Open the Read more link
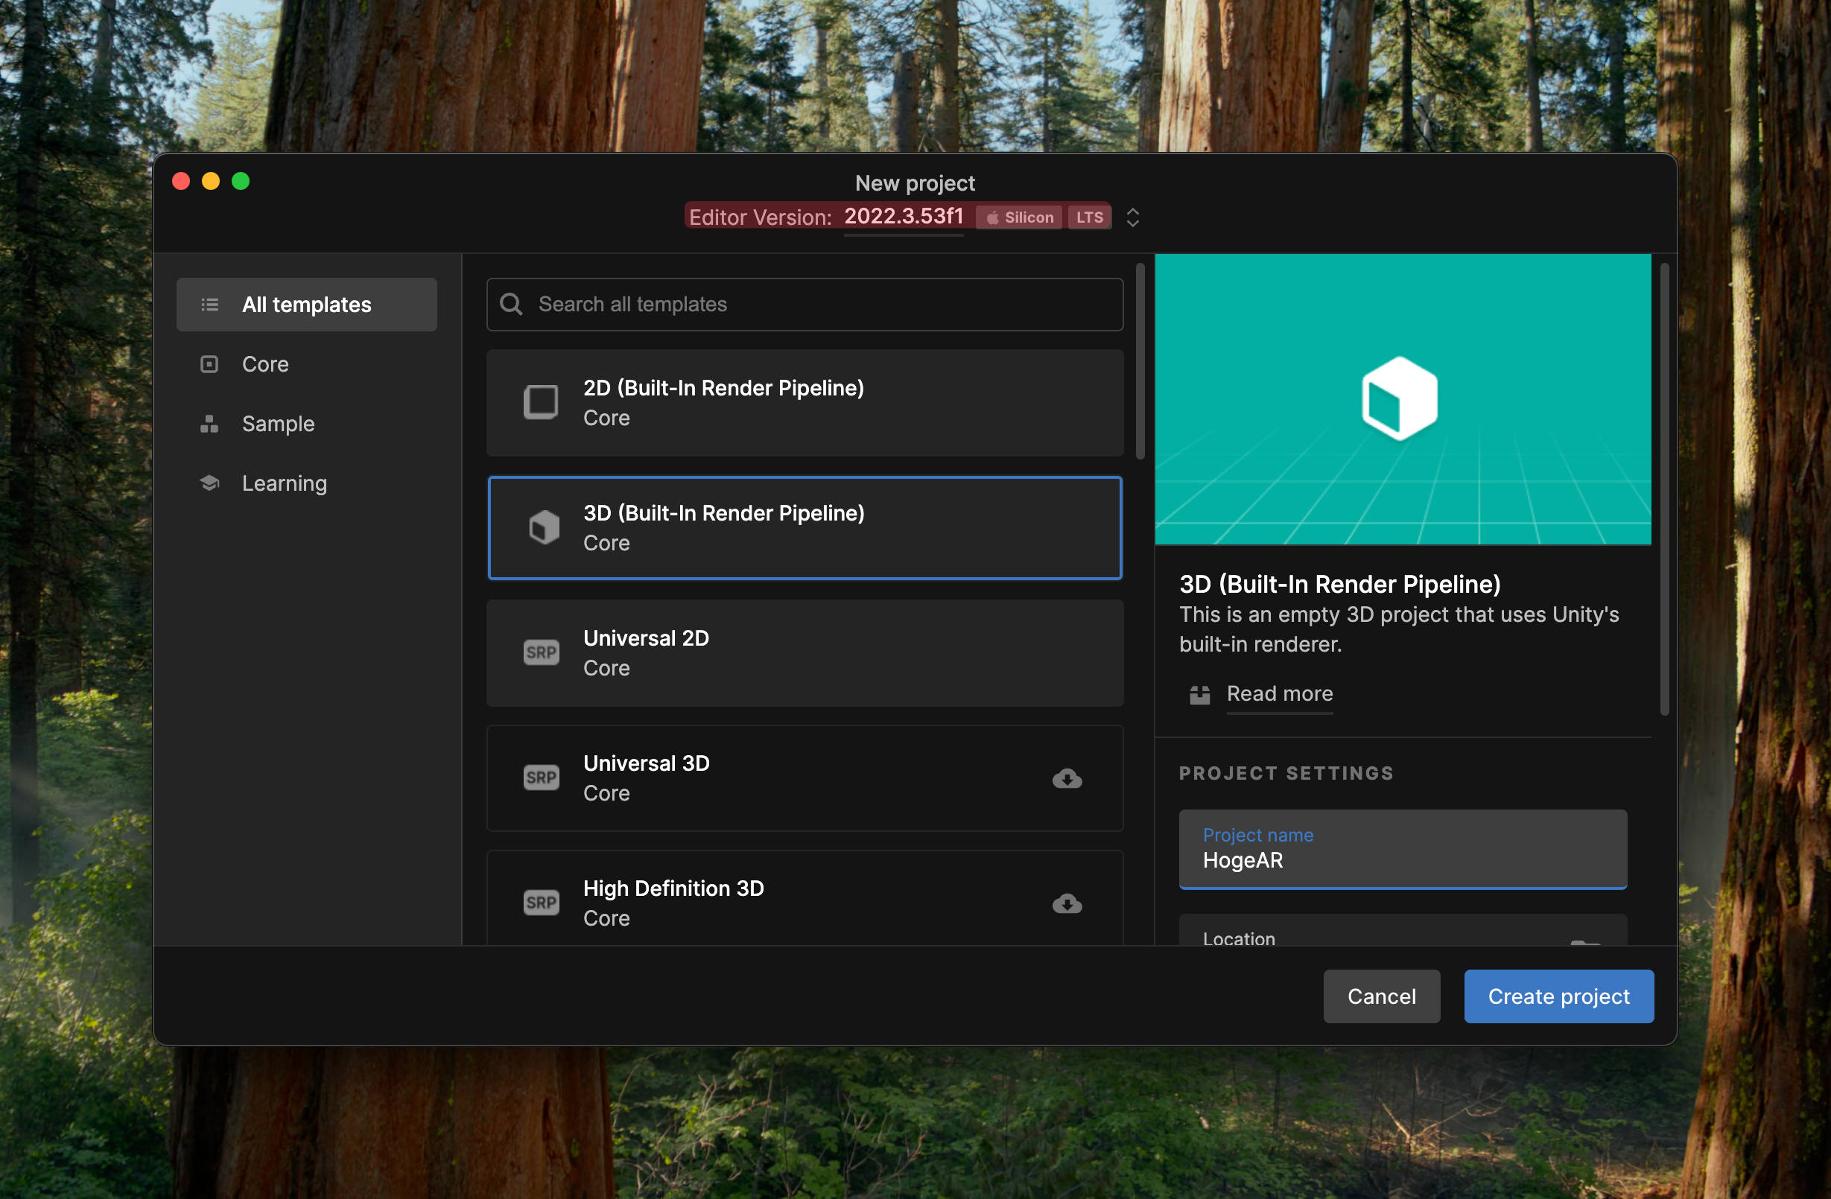This screenshot has width=1831, height=1199. pyautogui.click(x=1280, y=694)
